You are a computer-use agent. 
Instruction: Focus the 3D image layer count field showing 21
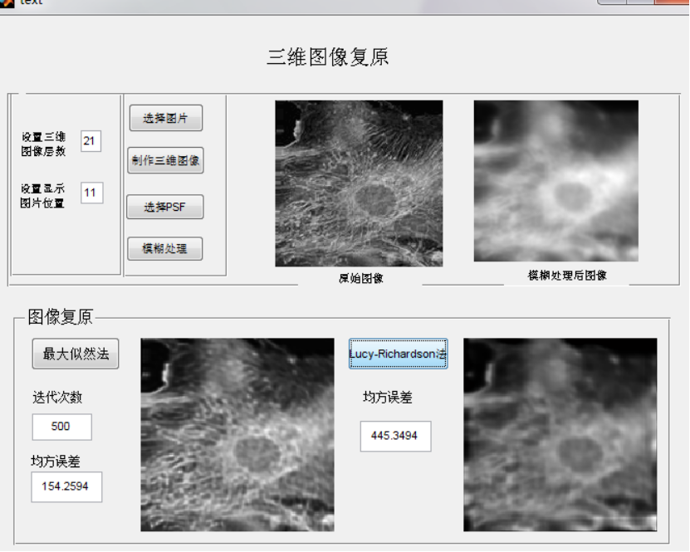[91, 141]
